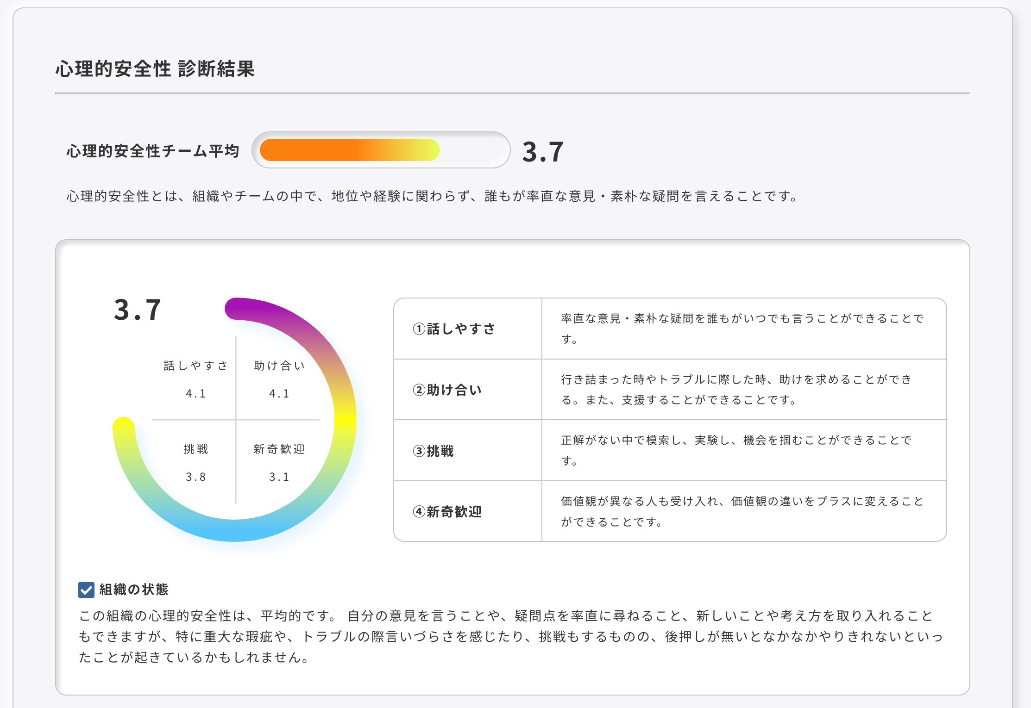
Task: Click the 心理的安全性 診断結果 page heading
Action: click(155, 69)
